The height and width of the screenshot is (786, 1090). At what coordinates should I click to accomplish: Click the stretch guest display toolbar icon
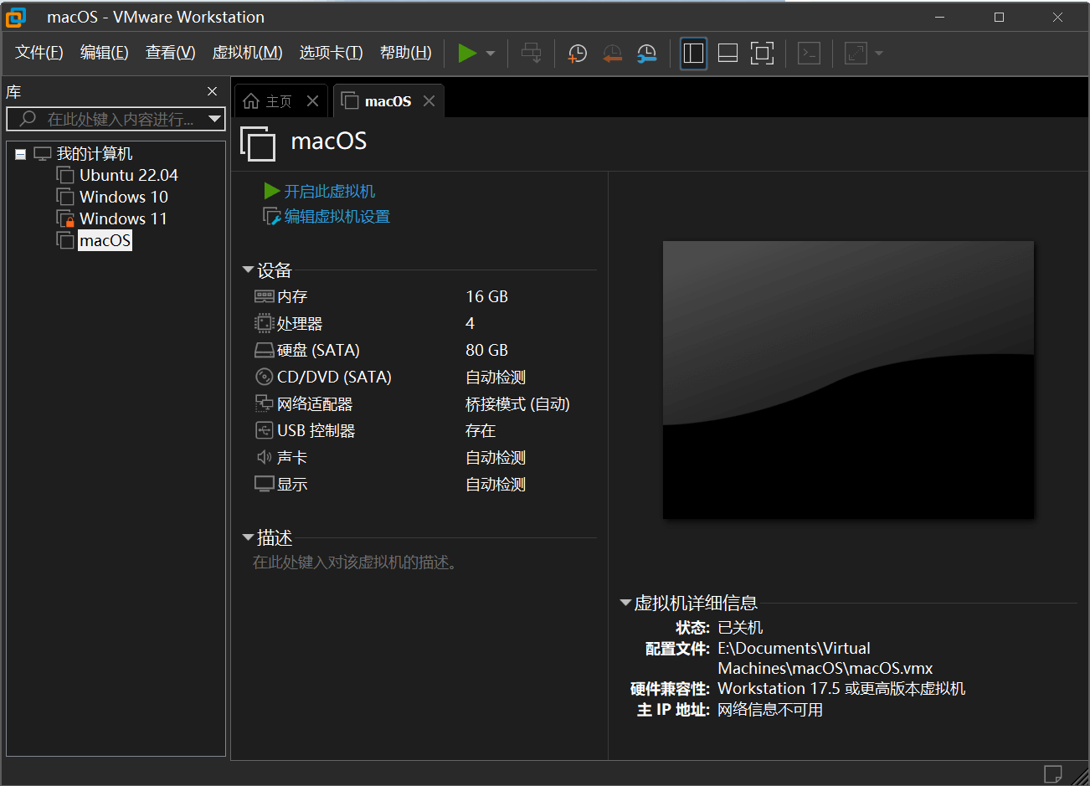pos(856,54)
